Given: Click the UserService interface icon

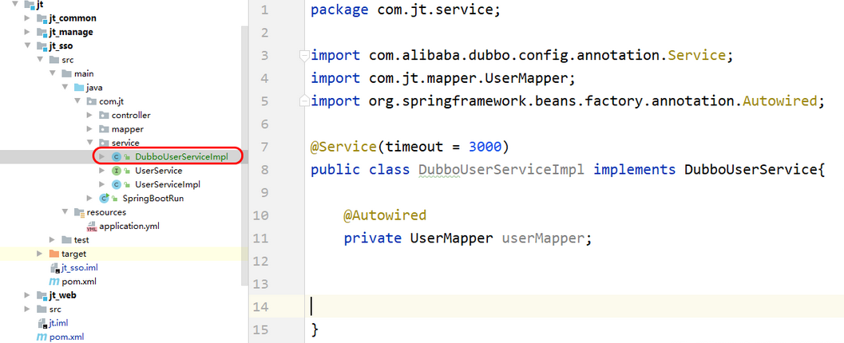Looking at the screenshot, I should pos(117,171).
